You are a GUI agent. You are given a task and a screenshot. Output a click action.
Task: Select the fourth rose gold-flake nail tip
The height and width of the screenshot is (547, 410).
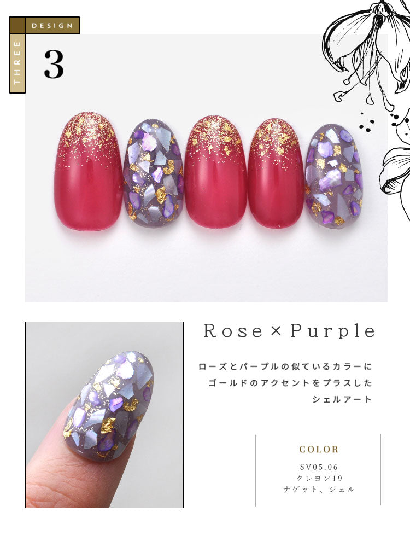click(x=276, y=173)
